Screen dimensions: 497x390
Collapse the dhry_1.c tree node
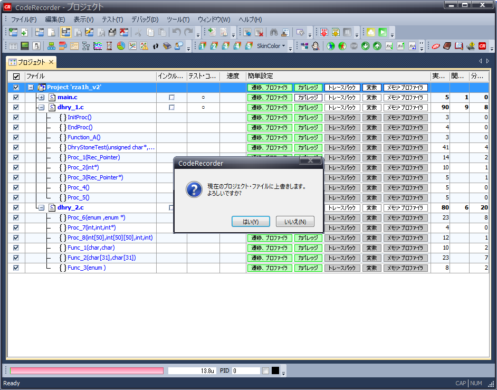coord(42,108)
